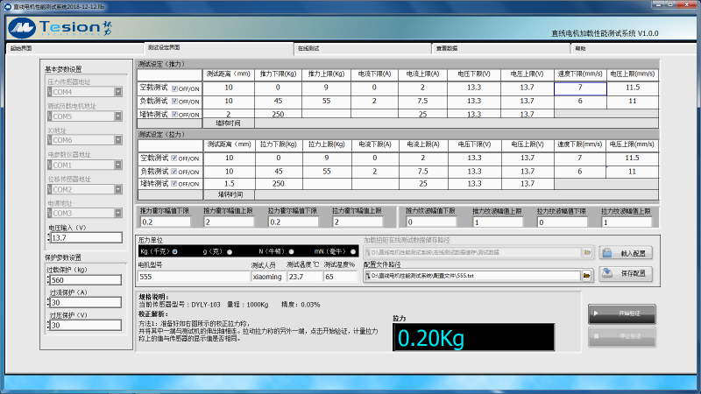Open the 查看数据 tab

tap(448, 48)
